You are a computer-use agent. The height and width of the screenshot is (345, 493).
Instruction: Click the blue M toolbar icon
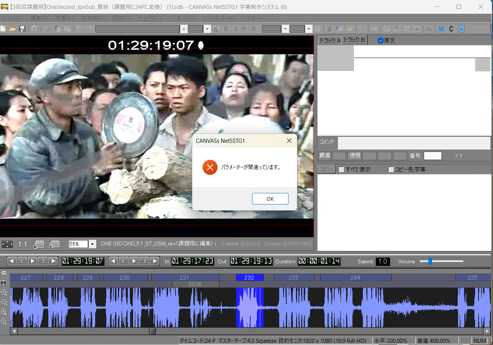point(441,29)
